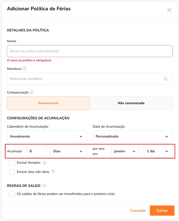Open the Calendário de Acumulação dropdown
The image size is (179, 221).
click(47, 136)
